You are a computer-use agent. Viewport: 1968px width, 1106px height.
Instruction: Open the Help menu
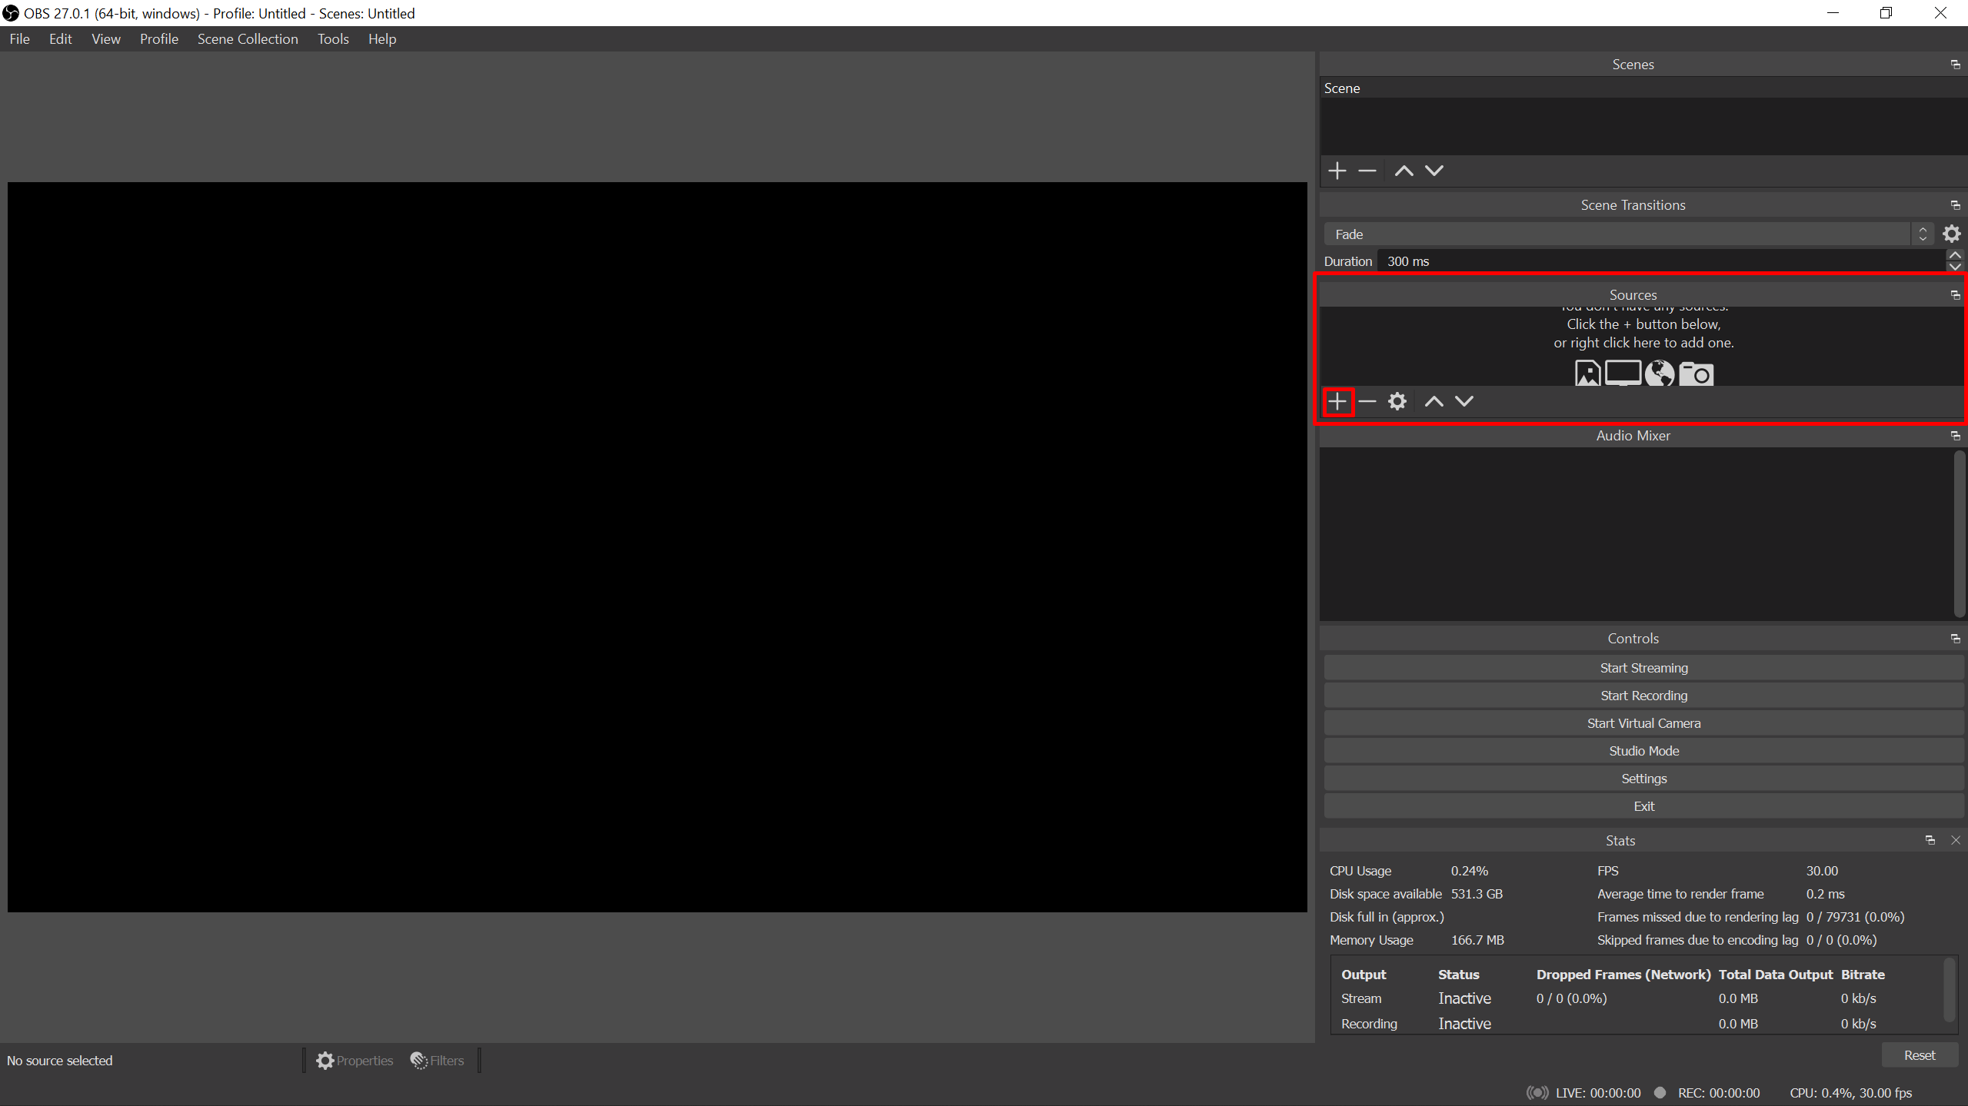[x=382, y=39]
